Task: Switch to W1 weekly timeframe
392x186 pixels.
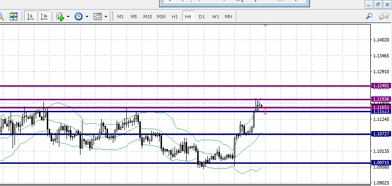Action: pyautogui.click(x=216, y=17)
